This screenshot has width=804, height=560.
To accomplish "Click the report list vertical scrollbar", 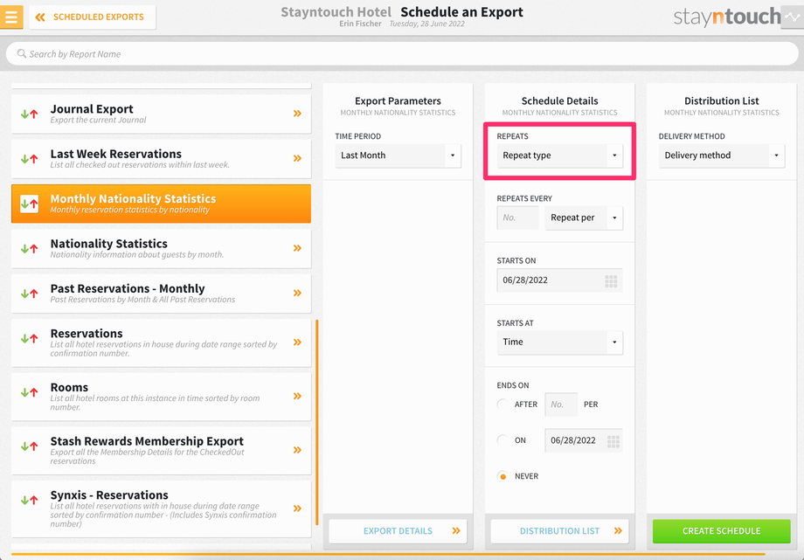I will 317,422.
